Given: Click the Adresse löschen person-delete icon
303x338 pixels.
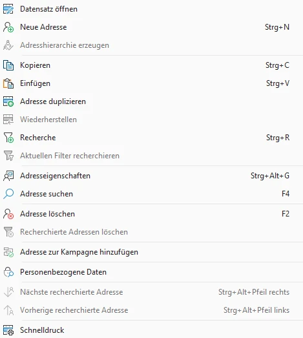Looking at the screenshot, I should click(8, 214).
